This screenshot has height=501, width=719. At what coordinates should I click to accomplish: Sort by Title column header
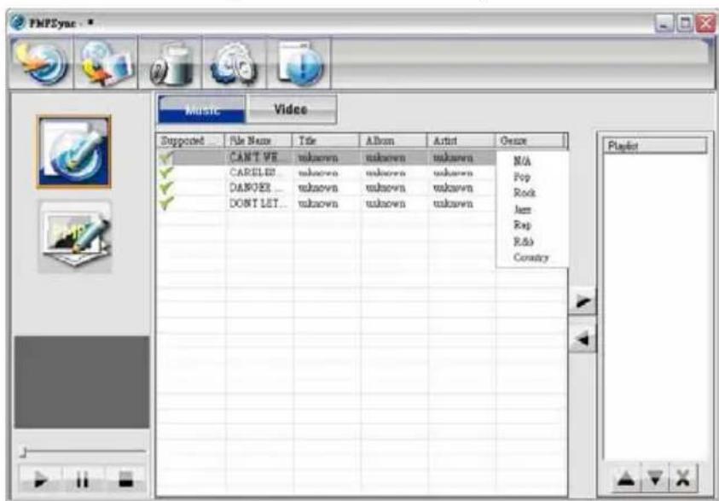326,140
